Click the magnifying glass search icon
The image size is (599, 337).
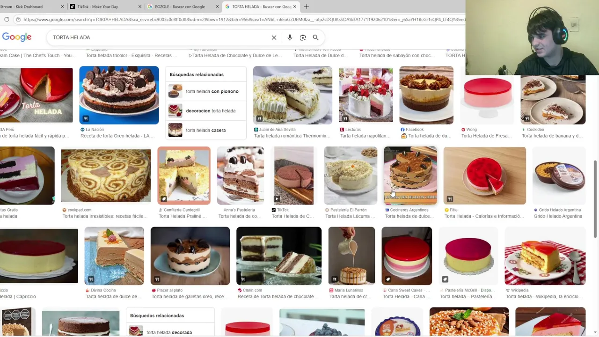[x=315, y=37]
